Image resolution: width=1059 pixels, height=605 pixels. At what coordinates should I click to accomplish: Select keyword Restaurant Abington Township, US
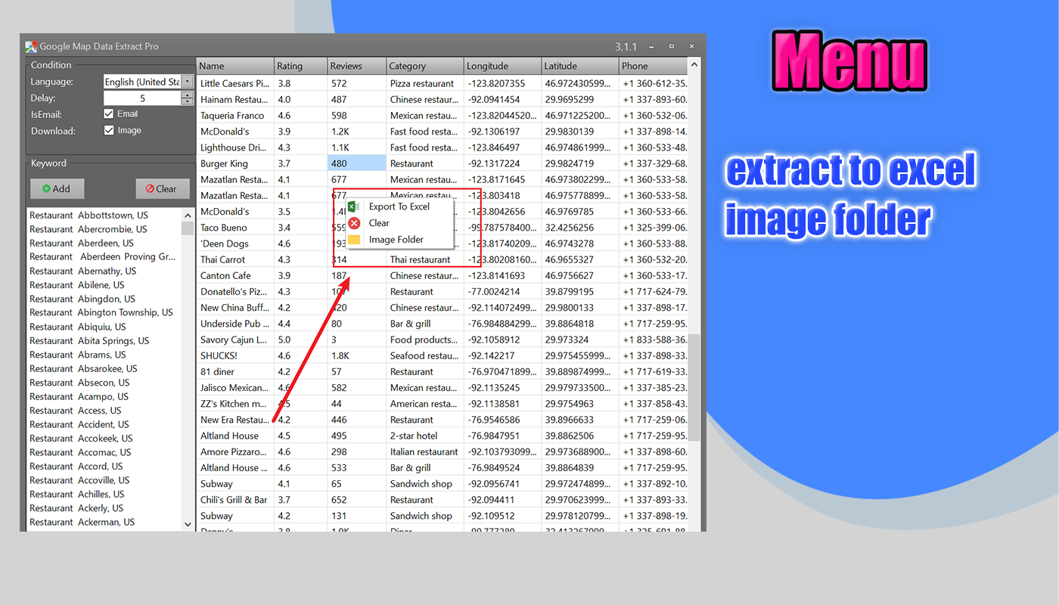tap(101, 312)
